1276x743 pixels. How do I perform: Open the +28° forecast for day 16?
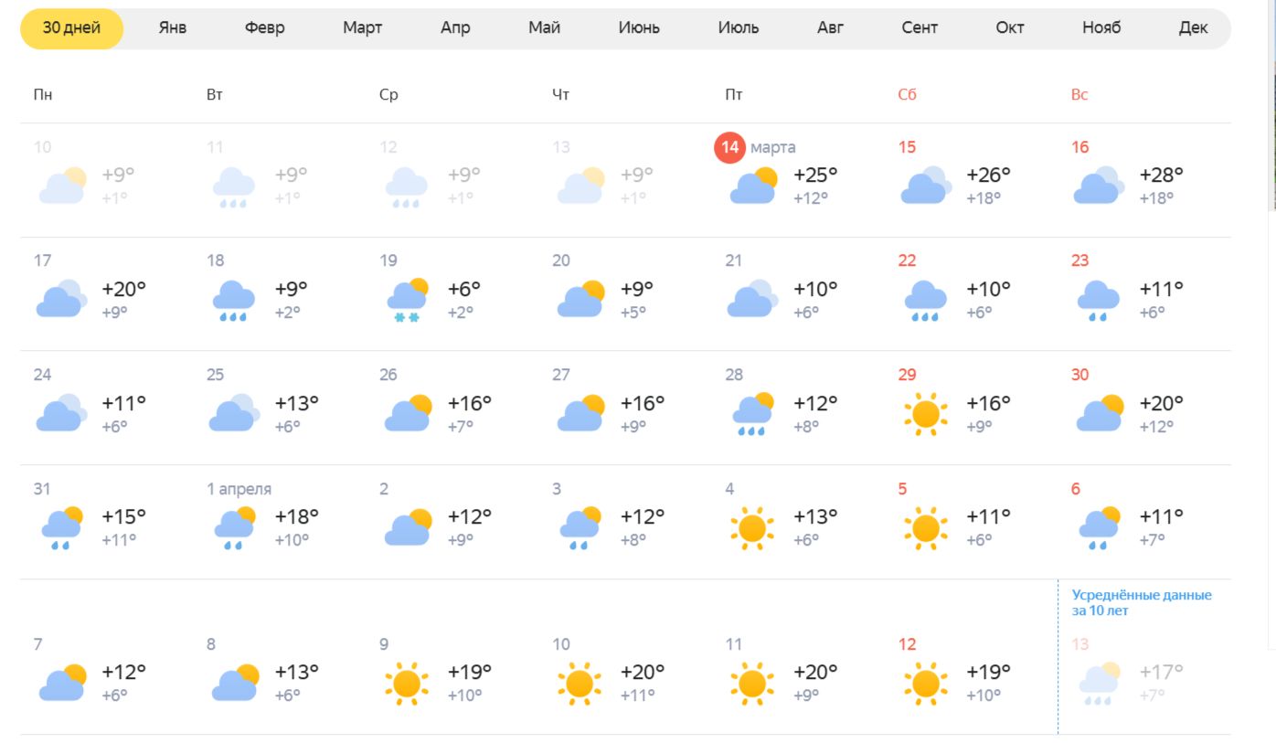(x=1161, y=175)
